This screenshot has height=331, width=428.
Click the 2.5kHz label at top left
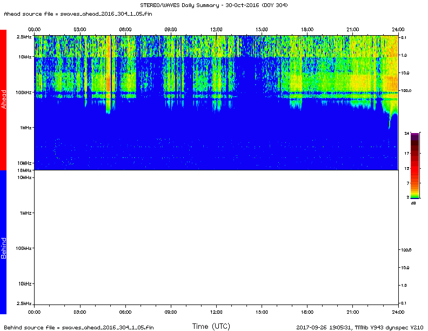click(24, 36)
